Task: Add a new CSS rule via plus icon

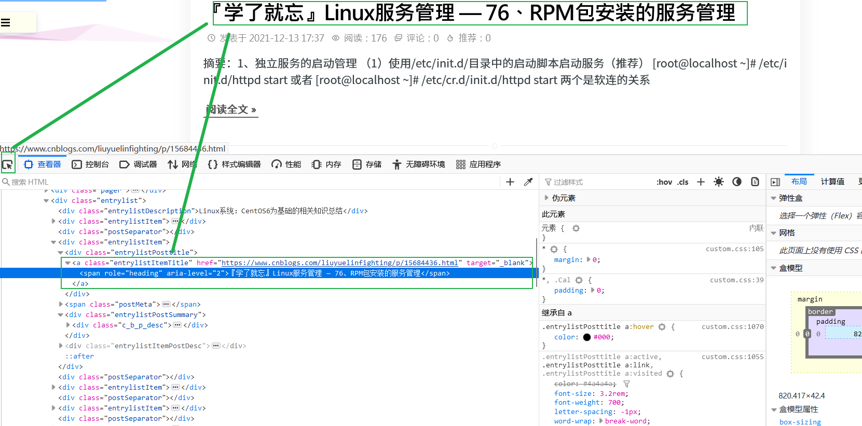Action: [701, 182]
